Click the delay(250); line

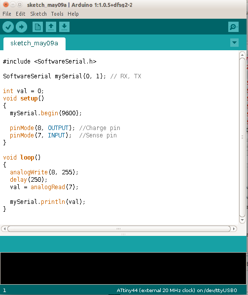tap(29, 180)
